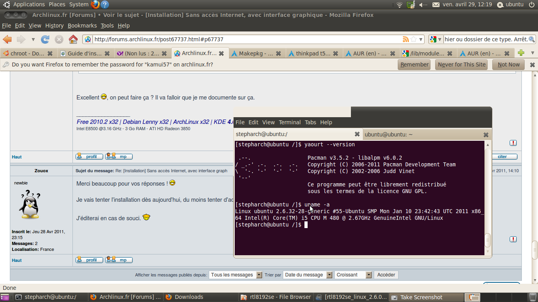
Task: Open search engine selector dropdown
Action: (x=436, y=39)
